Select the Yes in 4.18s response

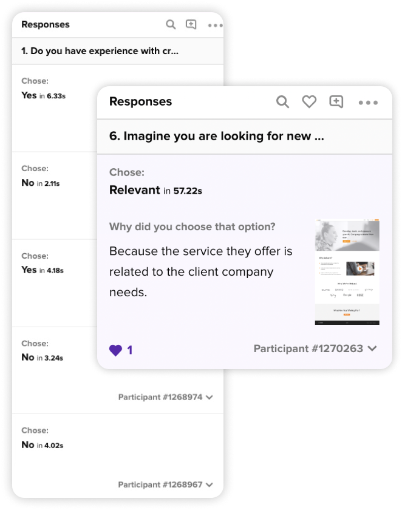tap(43, 270)
